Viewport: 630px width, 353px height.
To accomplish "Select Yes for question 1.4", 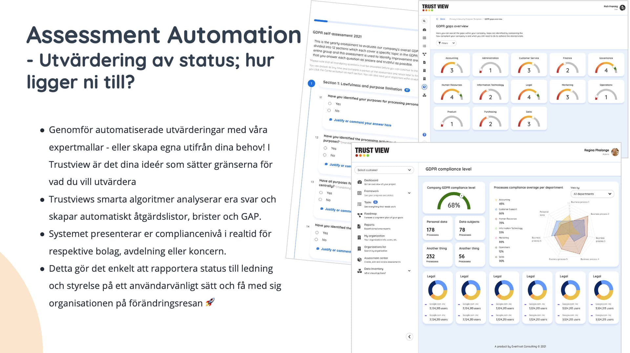I will 317,233.
